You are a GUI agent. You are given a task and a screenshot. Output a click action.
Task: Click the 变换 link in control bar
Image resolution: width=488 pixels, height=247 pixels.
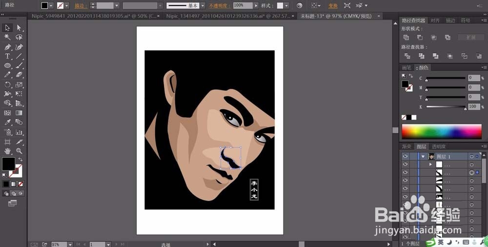coord(333,5)
